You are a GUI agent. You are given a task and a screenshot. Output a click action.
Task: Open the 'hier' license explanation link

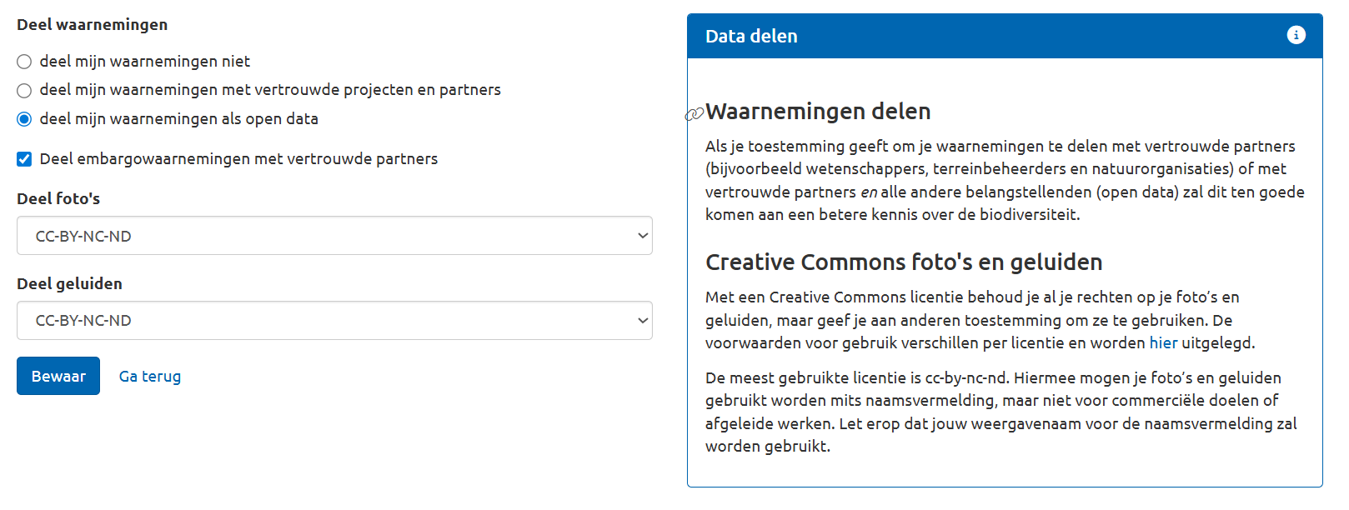(1163, 342)
